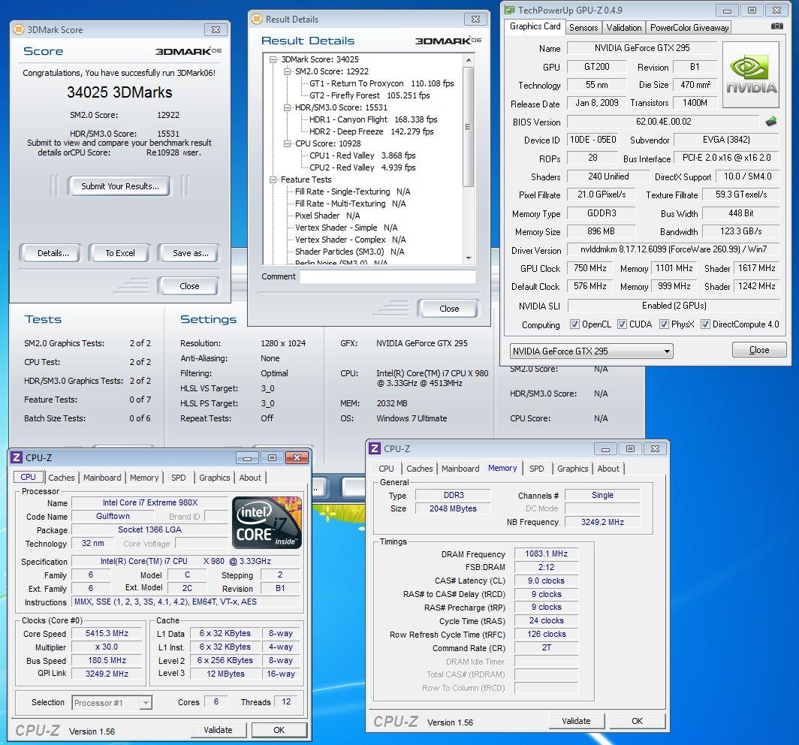The width and height of the screenshot is (799, 745).
Task: Click the To Excel button
Action: tap(119, 253)
